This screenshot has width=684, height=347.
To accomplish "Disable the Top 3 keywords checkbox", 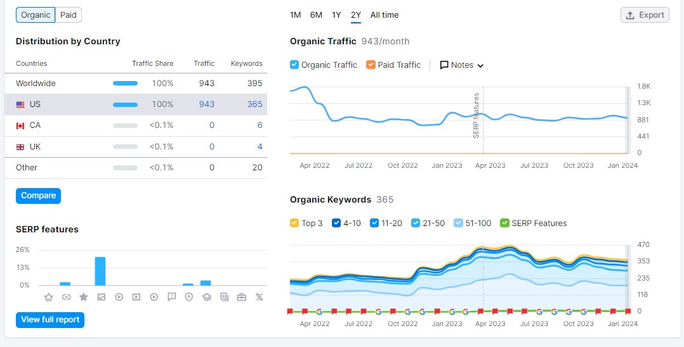I will tap(294, 223).
